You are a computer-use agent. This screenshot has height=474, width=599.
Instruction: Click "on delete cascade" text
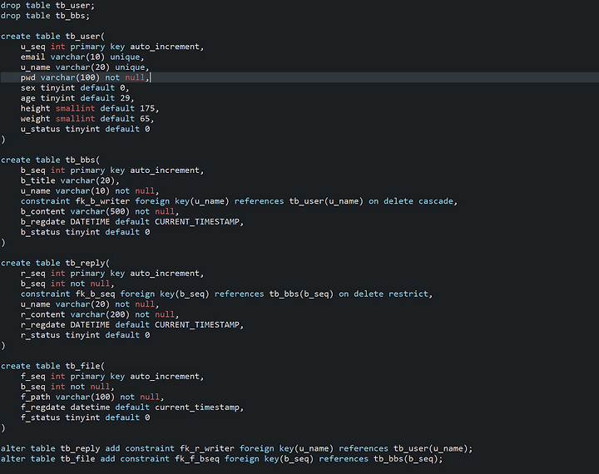411,202
